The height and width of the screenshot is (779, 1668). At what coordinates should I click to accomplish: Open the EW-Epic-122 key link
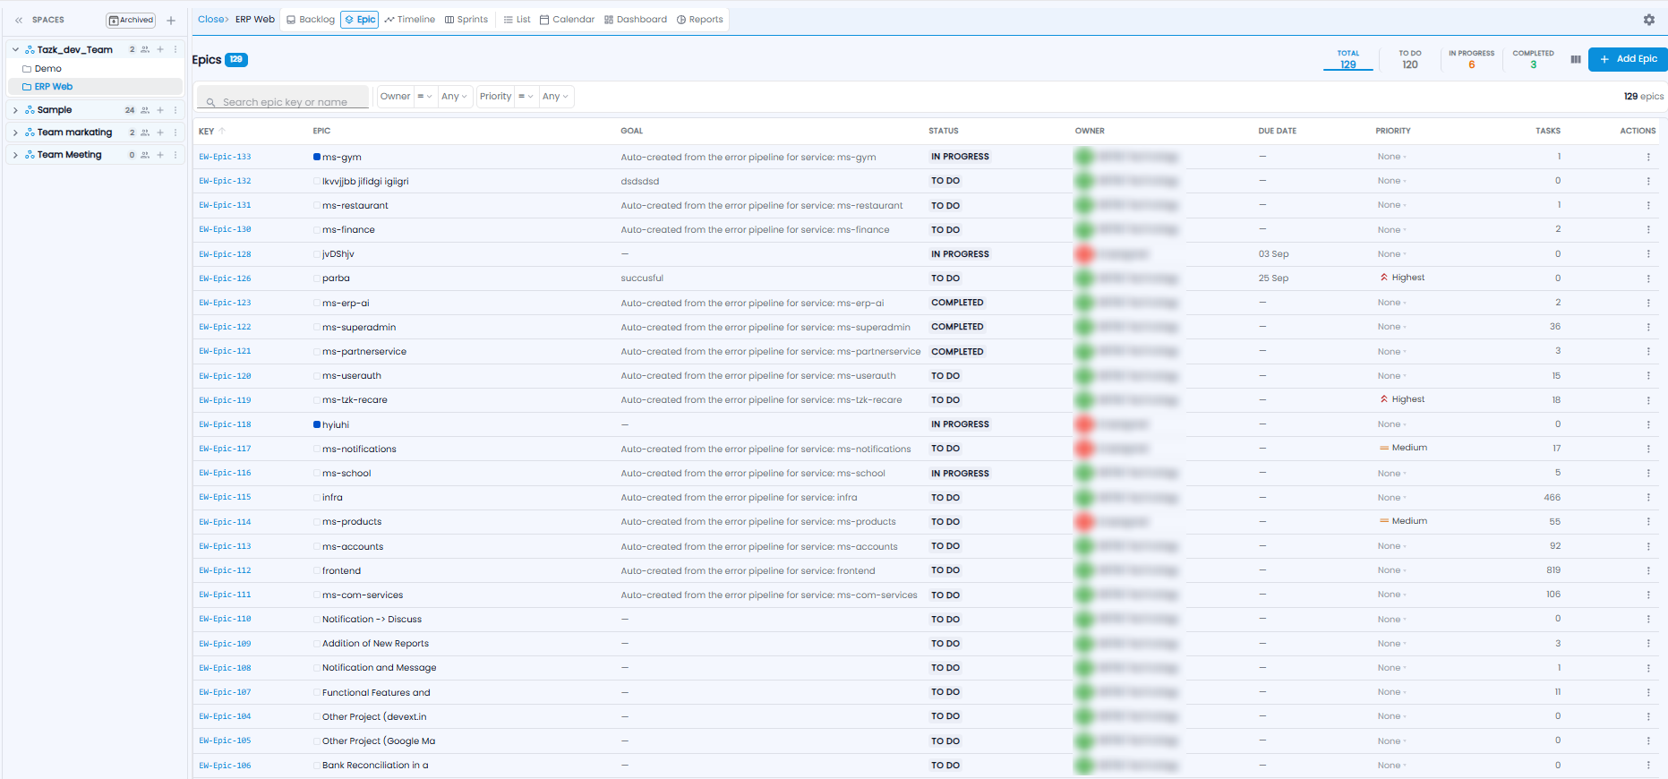pyautogui.click(x=225, y=327)
